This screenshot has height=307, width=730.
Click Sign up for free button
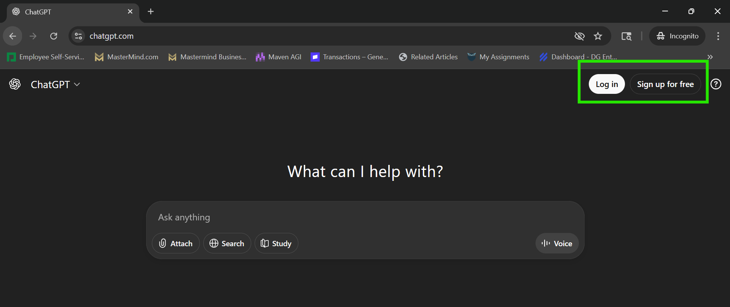pos(665,84)
